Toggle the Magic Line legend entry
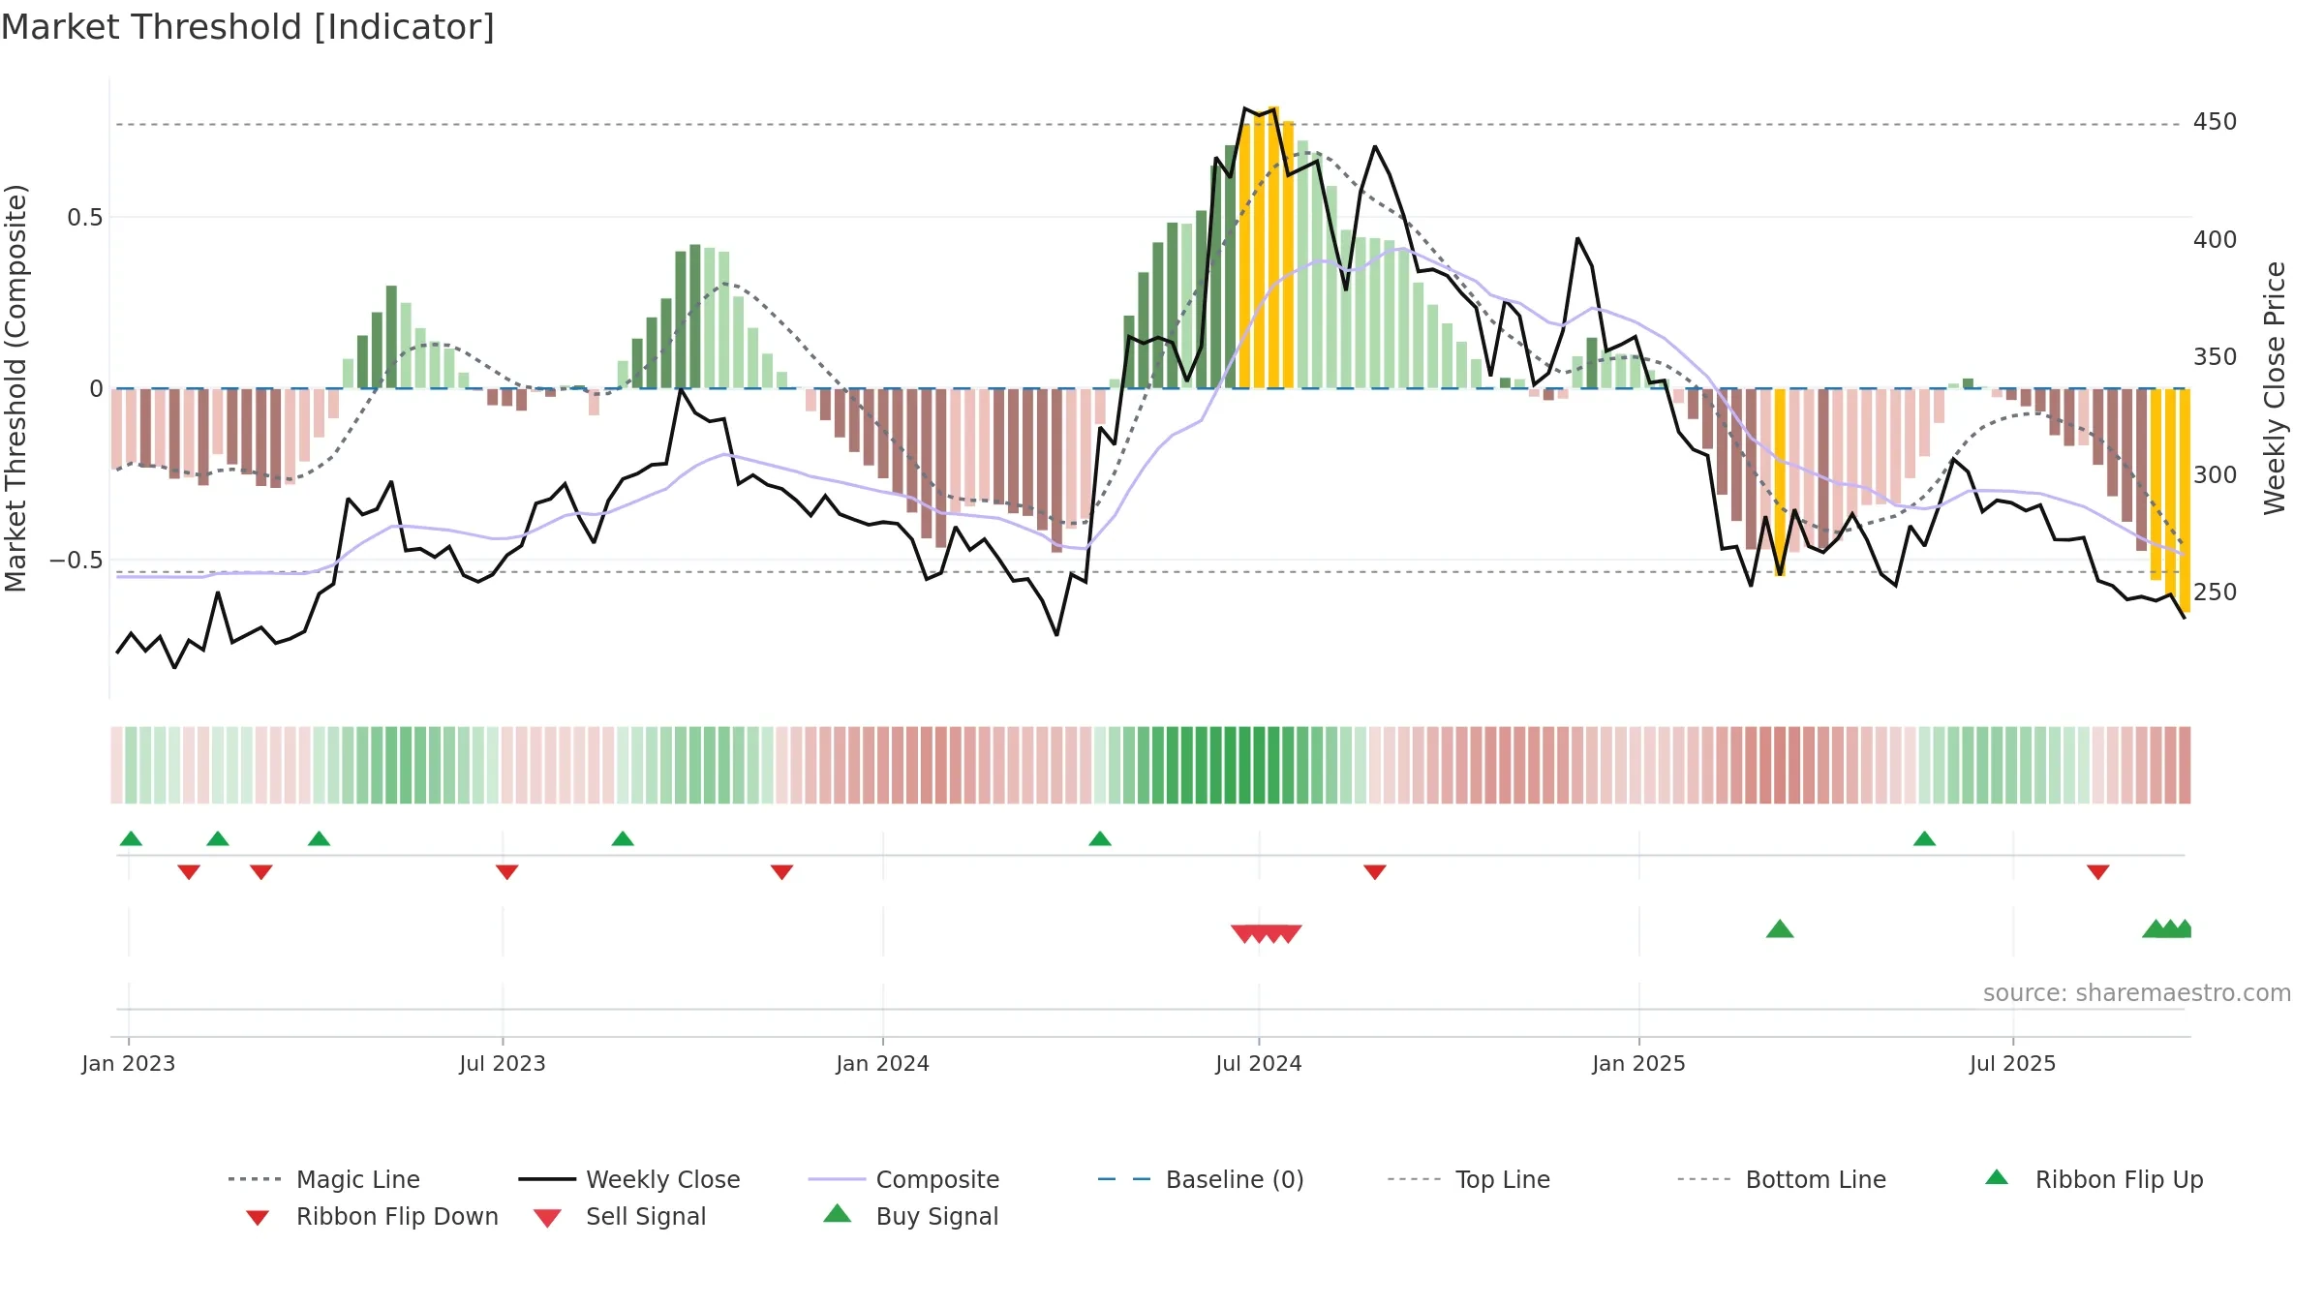2324x1307 pixels. 324,1179
